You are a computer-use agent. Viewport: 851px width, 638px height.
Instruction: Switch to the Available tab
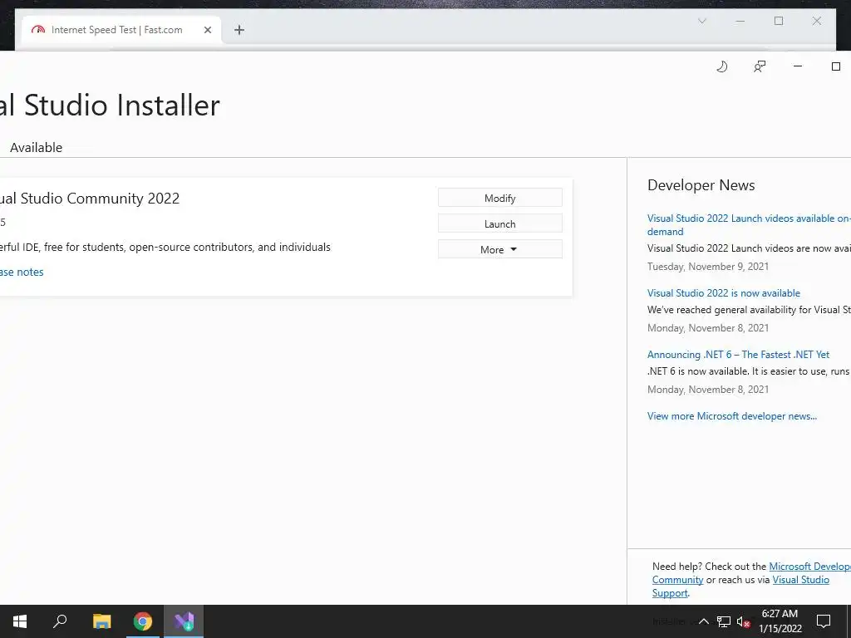pos(36,148)
